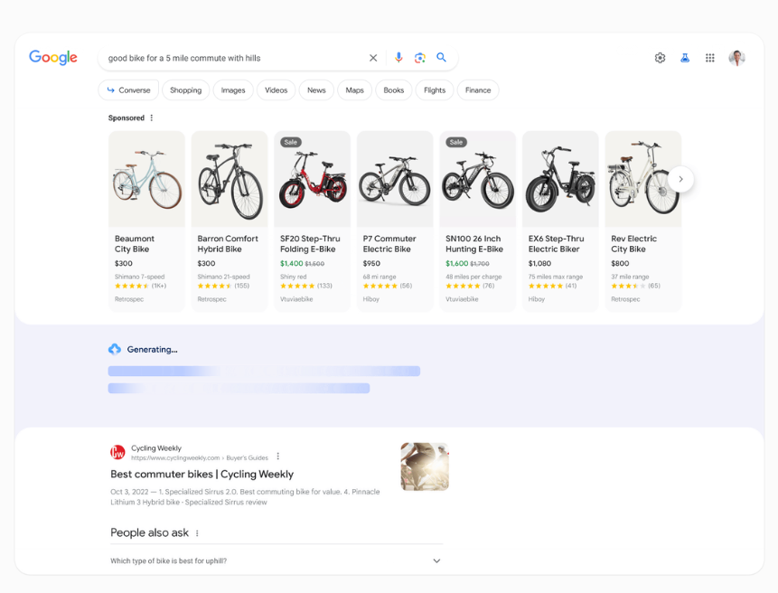Click the Google logo
Image resolution: width=778 pixels, height=593 pixels.
(53, 58)
